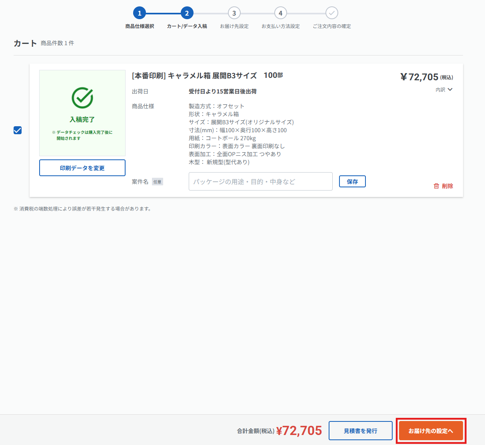Click 商品仕様選択 step label

[140, 26]
